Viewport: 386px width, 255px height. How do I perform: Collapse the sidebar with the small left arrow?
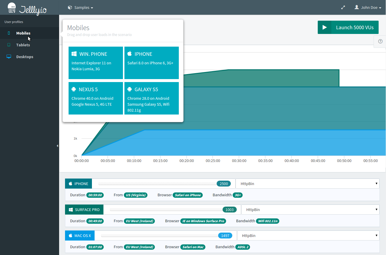[x=57, y=146]
